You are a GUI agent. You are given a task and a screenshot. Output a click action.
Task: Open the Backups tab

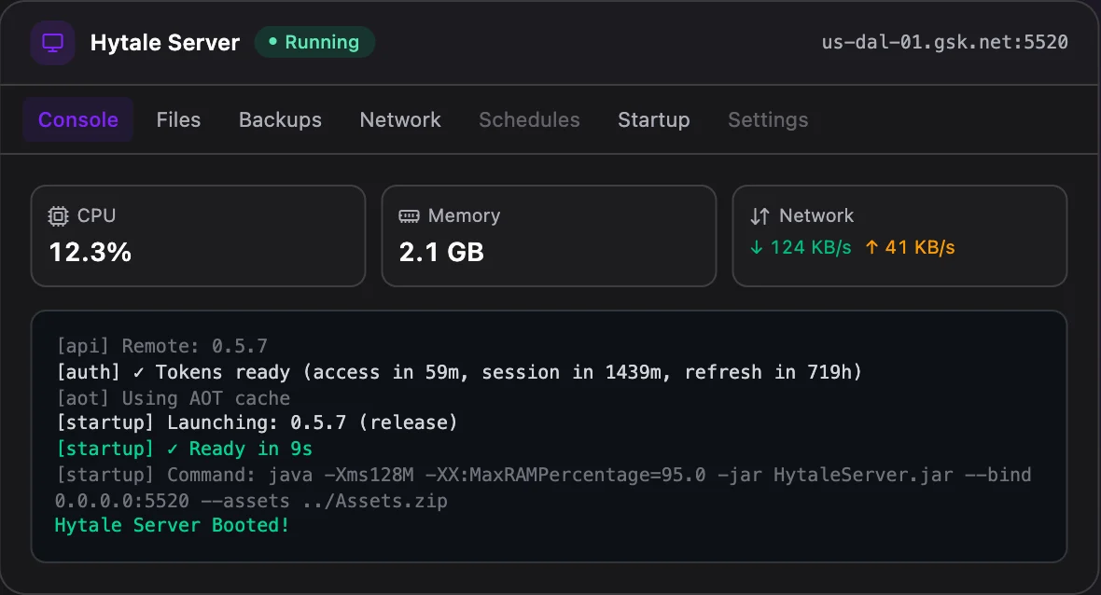tap(280, 120)
